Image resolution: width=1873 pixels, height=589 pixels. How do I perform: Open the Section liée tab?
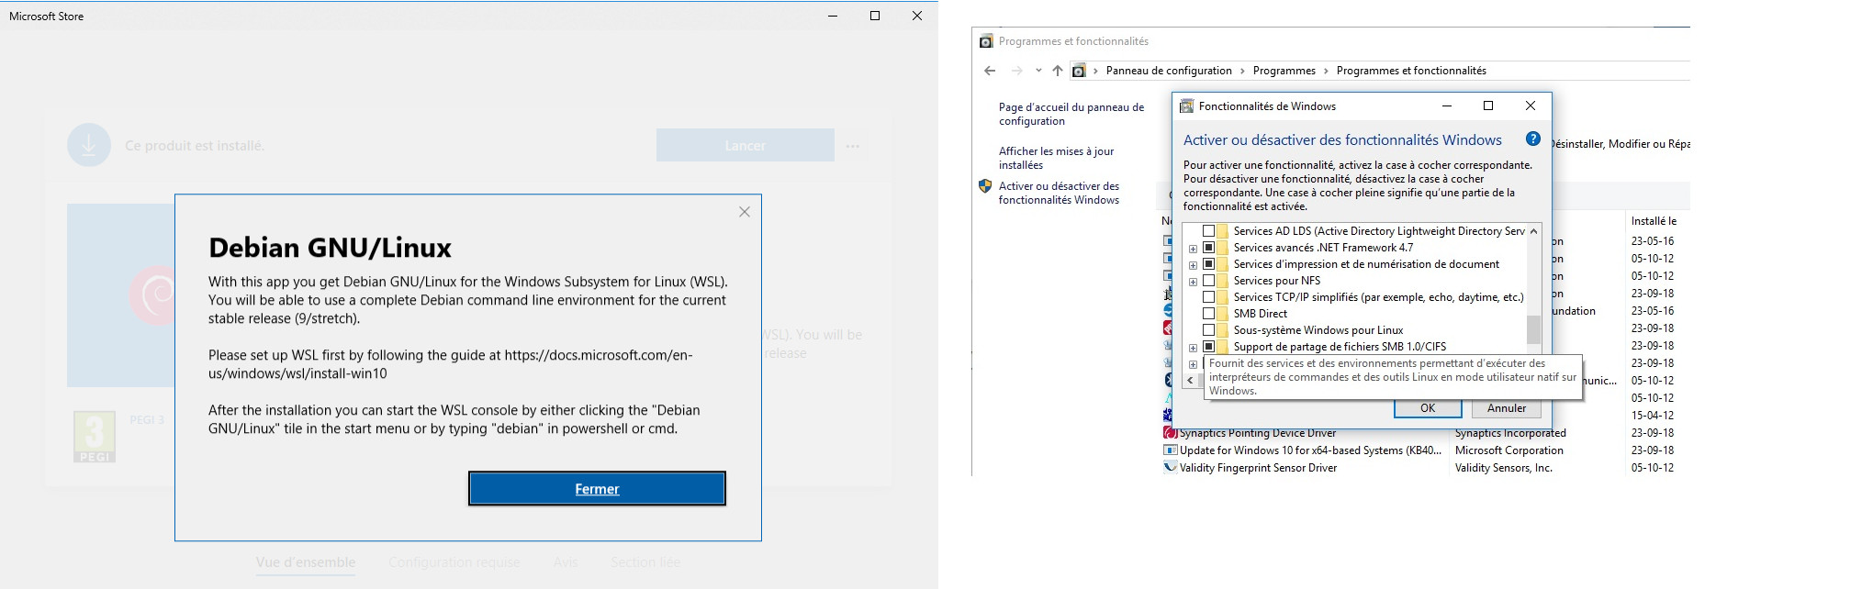click(645, 562)
